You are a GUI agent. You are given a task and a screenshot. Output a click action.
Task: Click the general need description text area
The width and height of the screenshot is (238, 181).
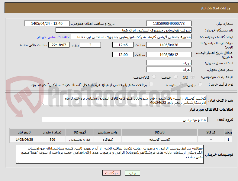tap(124, 100)
